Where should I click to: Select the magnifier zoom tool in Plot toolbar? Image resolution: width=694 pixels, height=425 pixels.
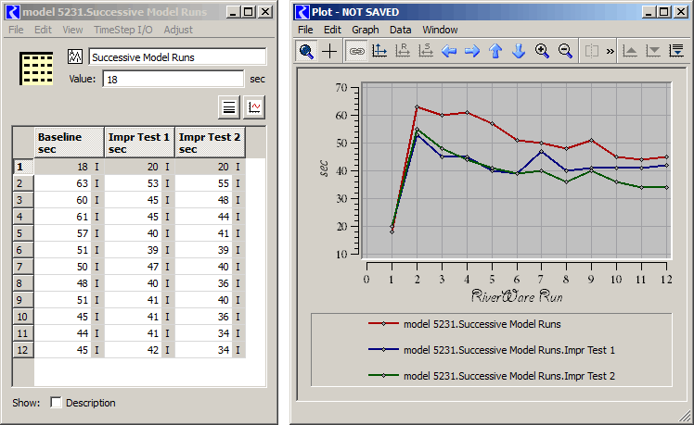pyautogui.click(x=306, y=51)
